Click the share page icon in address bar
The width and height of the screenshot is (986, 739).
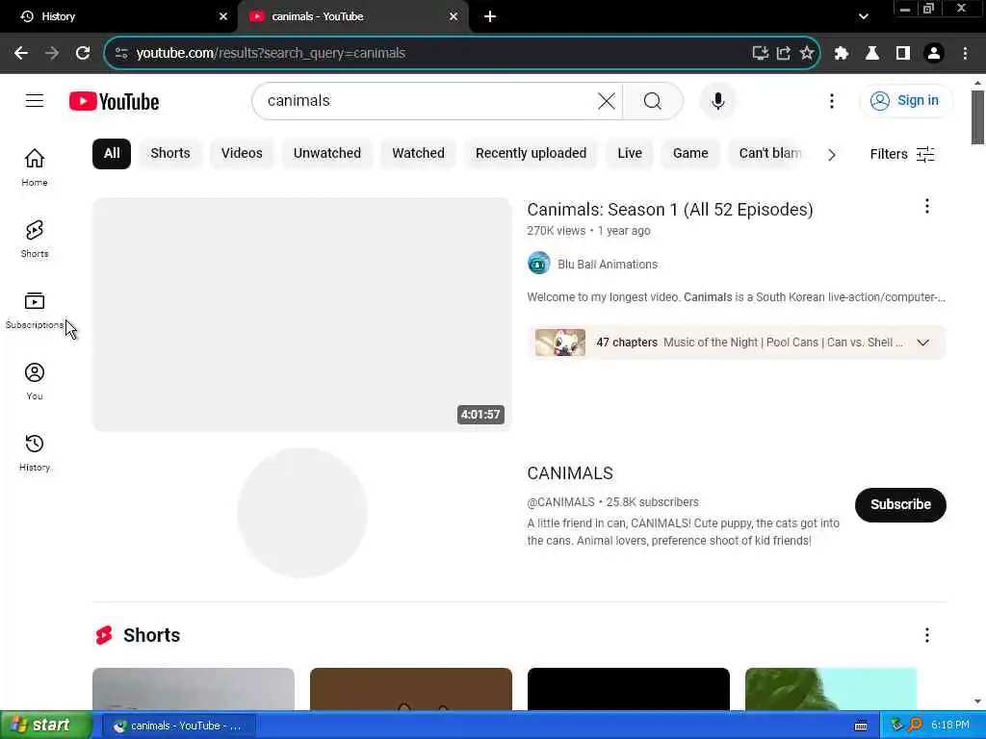(784, 53)
